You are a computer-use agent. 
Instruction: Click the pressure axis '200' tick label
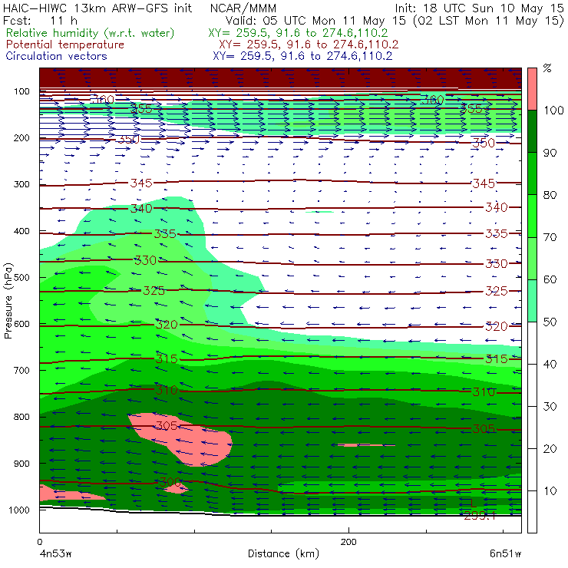(x=21, y=137)
